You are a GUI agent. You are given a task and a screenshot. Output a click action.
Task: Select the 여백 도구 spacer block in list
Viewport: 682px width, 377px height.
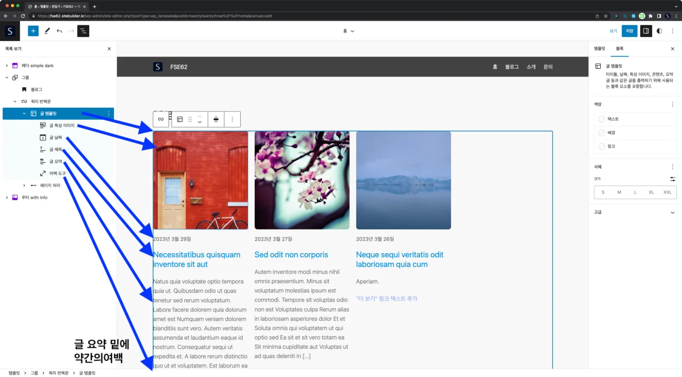click(57, 173)
